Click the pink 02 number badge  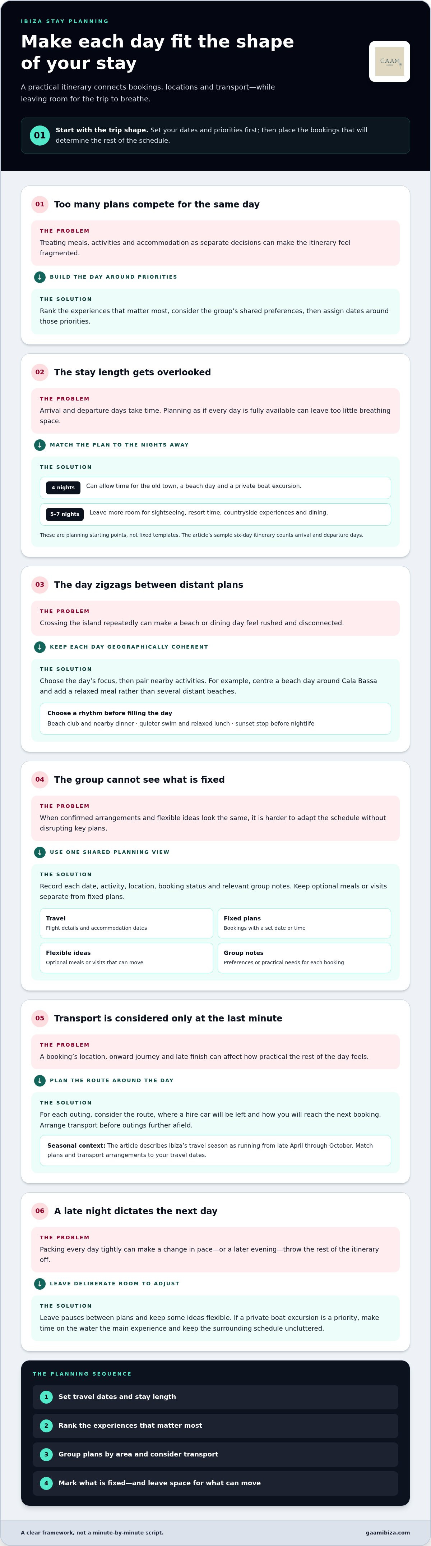(x=40, y=372)
